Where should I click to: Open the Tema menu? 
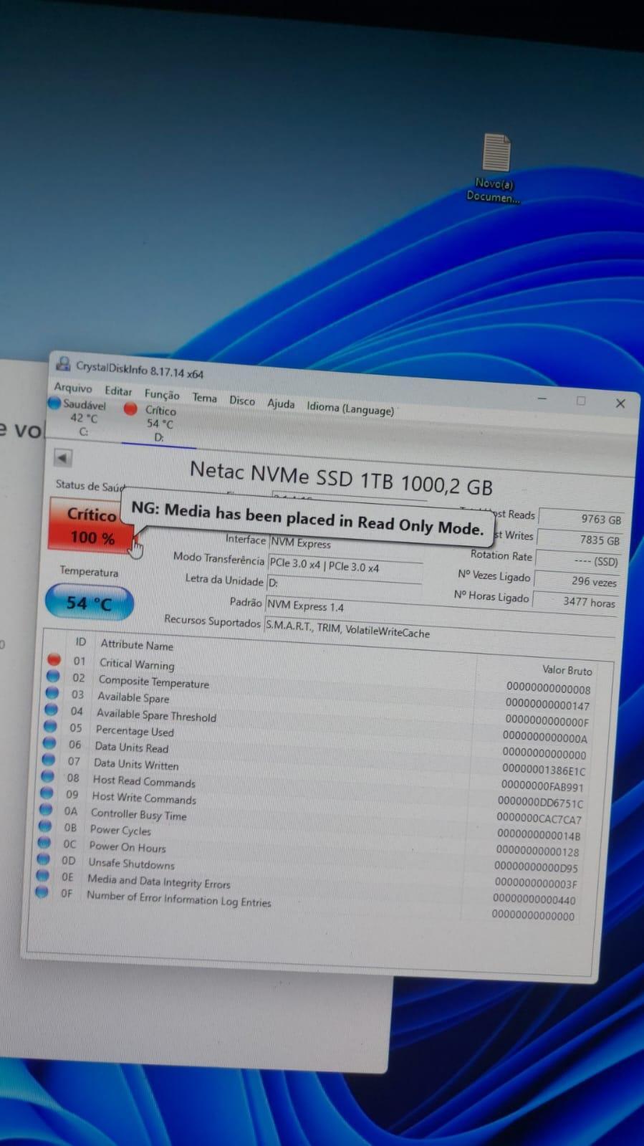point(204,397)
